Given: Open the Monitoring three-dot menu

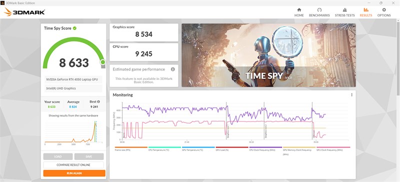Looking at the screenshot, I should click(351, 94).
